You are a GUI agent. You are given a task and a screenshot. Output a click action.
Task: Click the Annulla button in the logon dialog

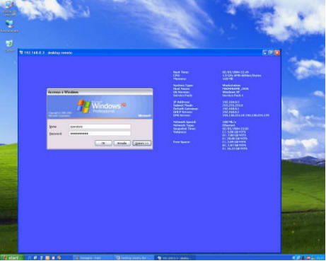[x=122, y=143]
